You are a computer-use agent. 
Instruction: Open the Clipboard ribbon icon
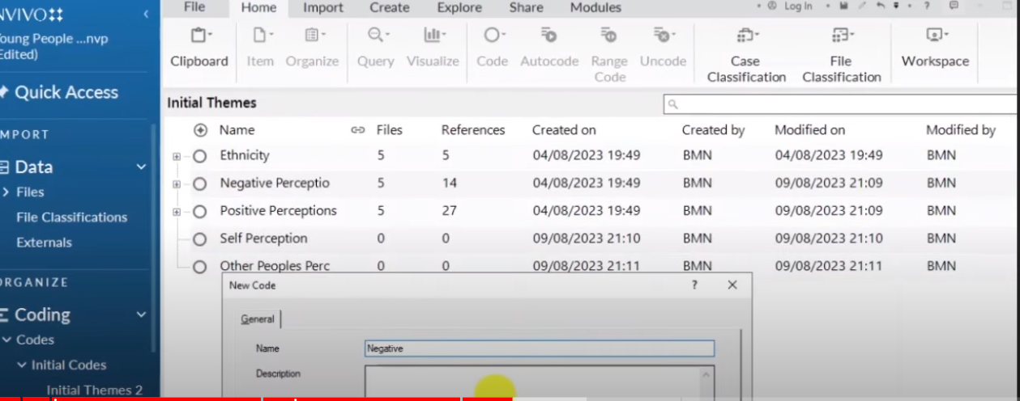pos(199,36)
